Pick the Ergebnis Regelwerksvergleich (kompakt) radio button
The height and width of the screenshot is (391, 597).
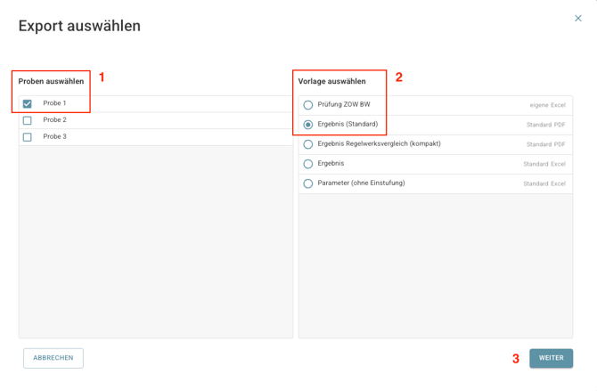tap(308, 144)
